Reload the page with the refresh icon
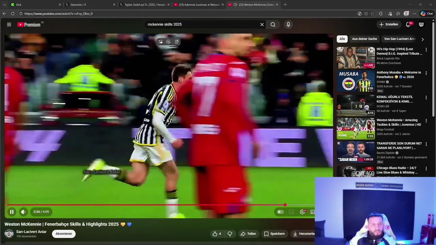 [13, 14]
